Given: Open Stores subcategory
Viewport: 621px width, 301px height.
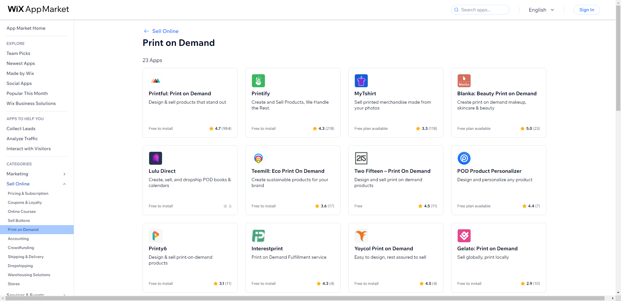Looking at the screenshot, I should [x=14, y=284].
